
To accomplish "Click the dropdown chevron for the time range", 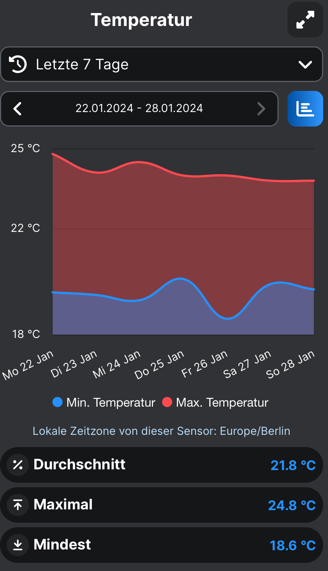I will pyautogui.click(x=305, y=65).
